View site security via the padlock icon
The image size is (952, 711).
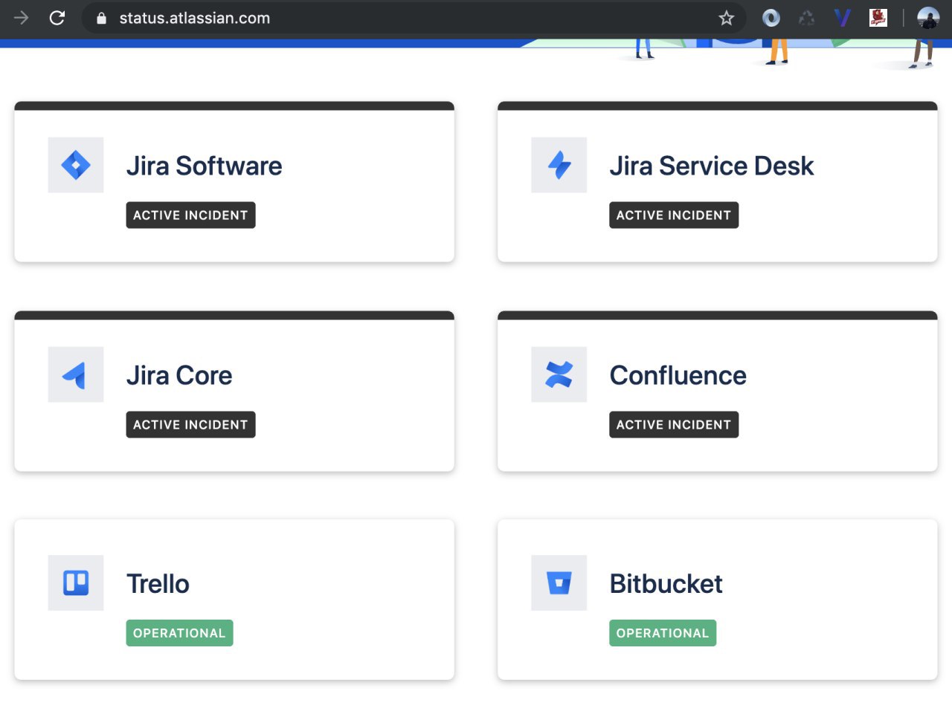tap(102, 19)
